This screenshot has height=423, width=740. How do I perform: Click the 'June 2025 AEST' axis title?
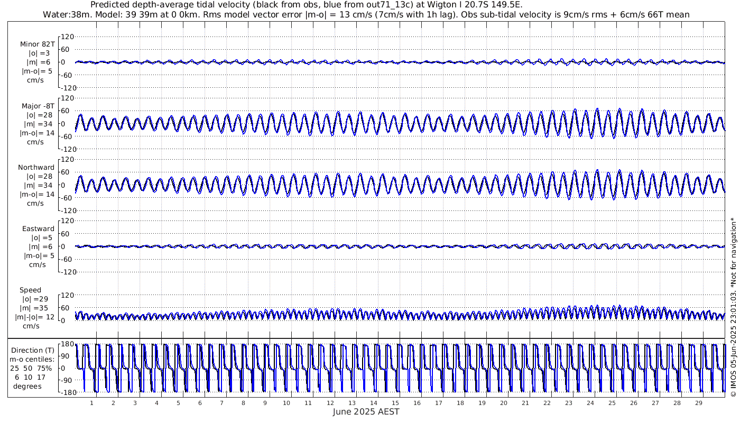[x=366, y=411]
